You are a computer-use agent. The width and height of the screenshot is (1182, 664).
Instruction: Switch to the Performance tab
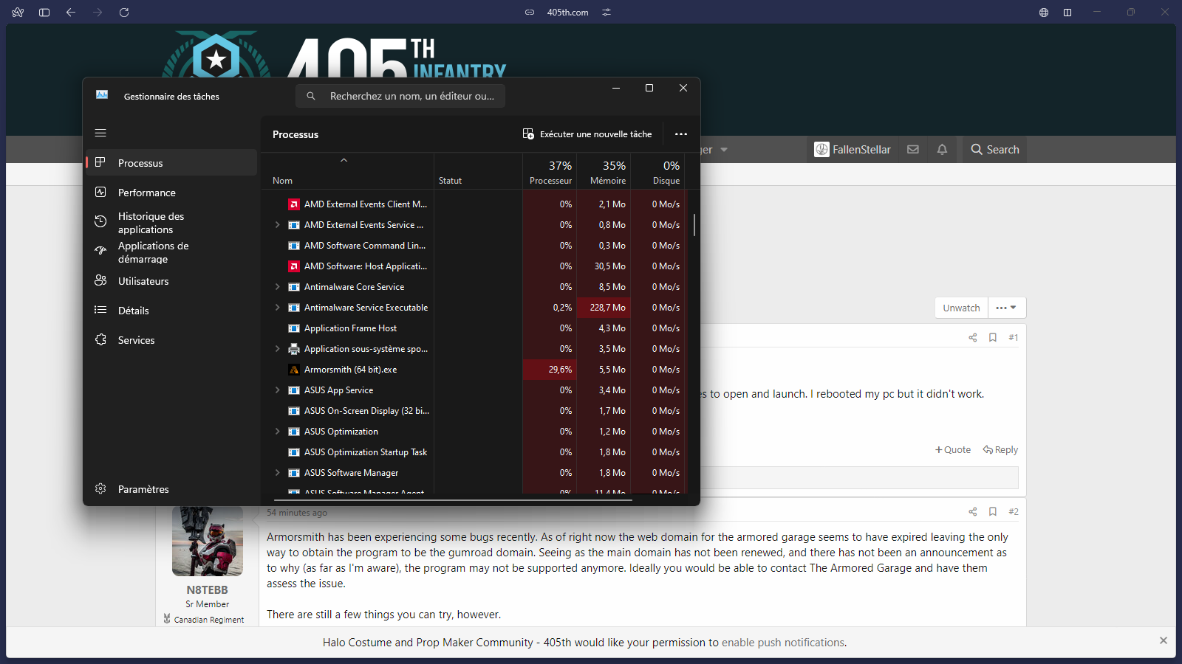coord(171,193)
